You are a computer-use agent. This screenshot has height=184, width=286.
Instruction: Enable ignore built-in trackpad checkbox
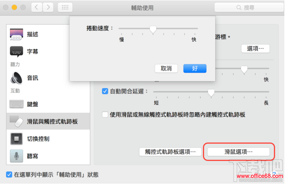pyautogui.click(x=105, y=114)
